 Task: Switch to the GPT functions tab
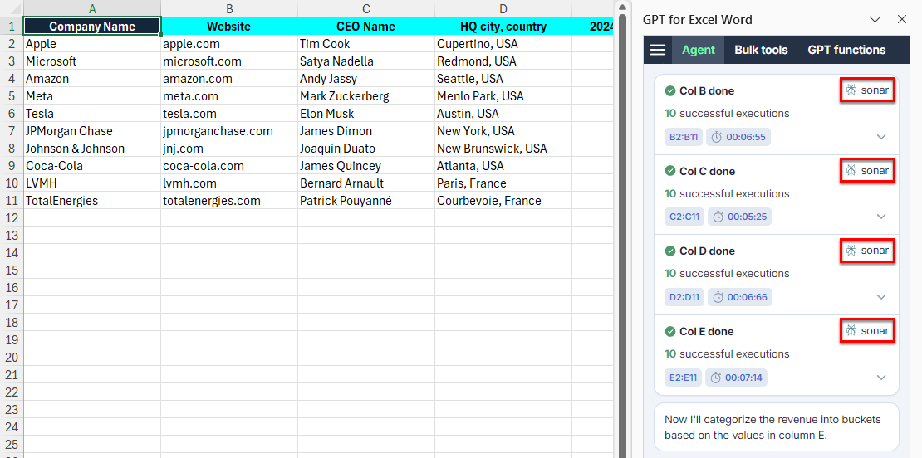click(846, 50)
